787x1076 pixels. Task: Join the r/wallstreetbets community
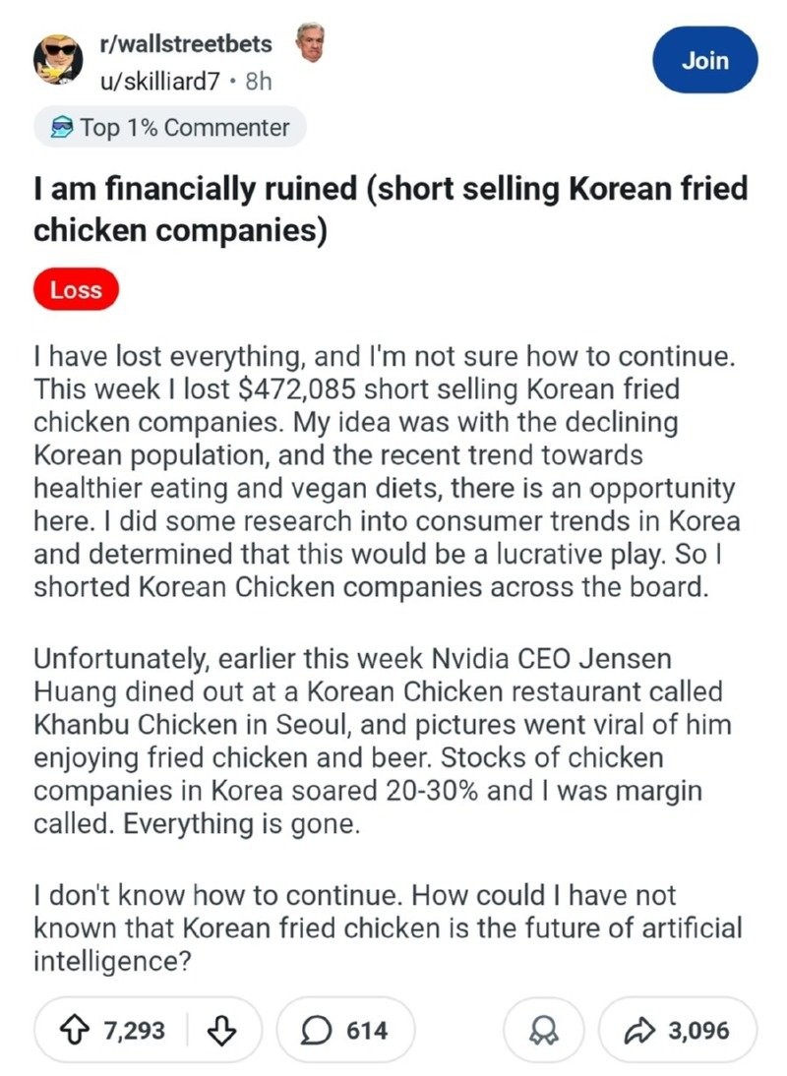(705, 60)
